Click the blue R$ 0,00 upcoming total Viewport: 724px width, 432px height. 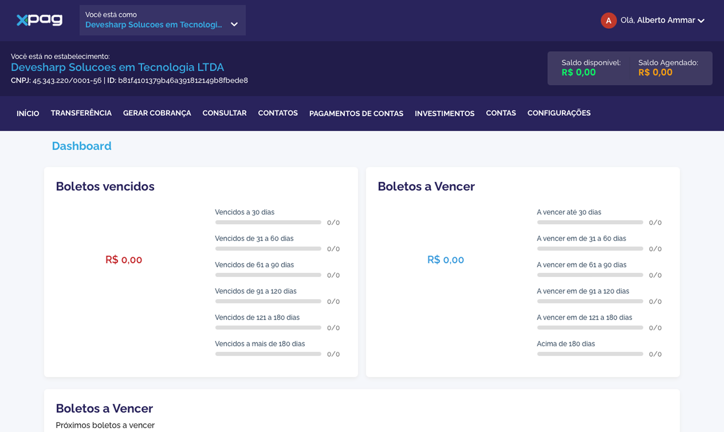coord(446,260)
